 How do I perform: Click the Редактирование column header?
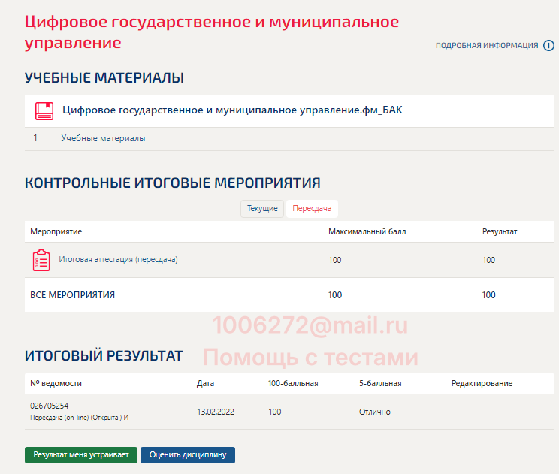(482, 383)
